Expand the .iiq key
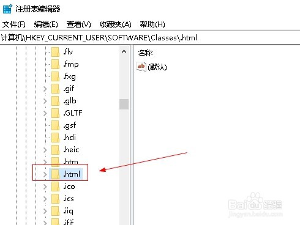This screenshot has height=225, width=300. point(45,211)
